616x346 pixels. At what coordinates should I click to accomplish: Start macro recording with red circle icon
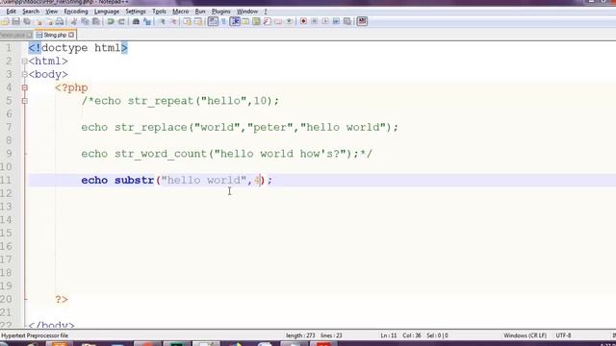pyautogui.click(x=303, y=21)
